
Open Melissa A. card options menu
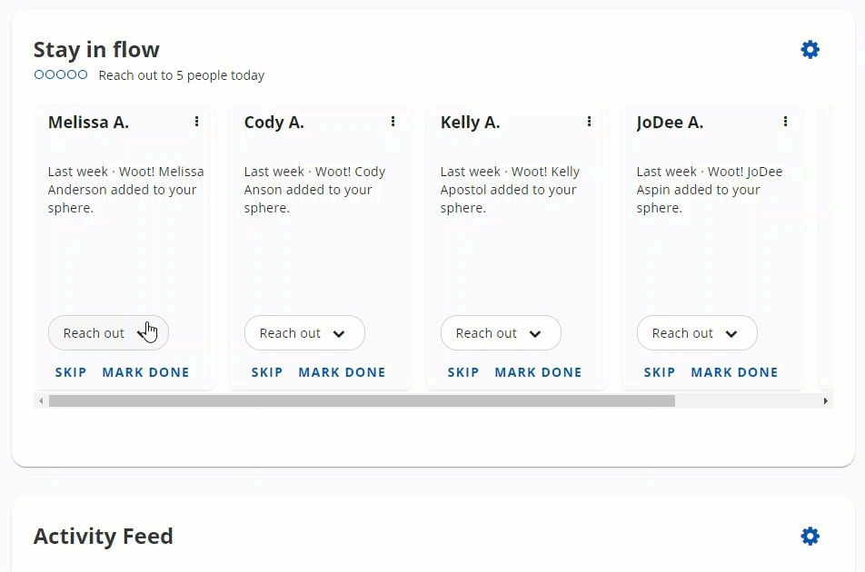[196, 122]
